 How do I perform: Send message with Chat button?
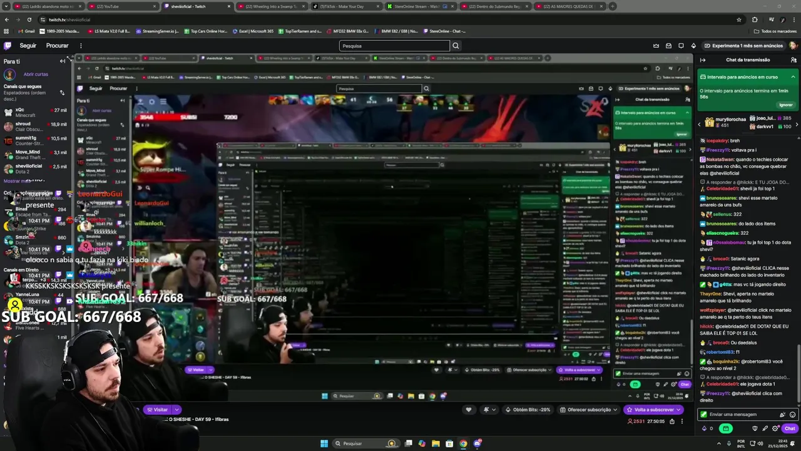click(x=790, y=428)
